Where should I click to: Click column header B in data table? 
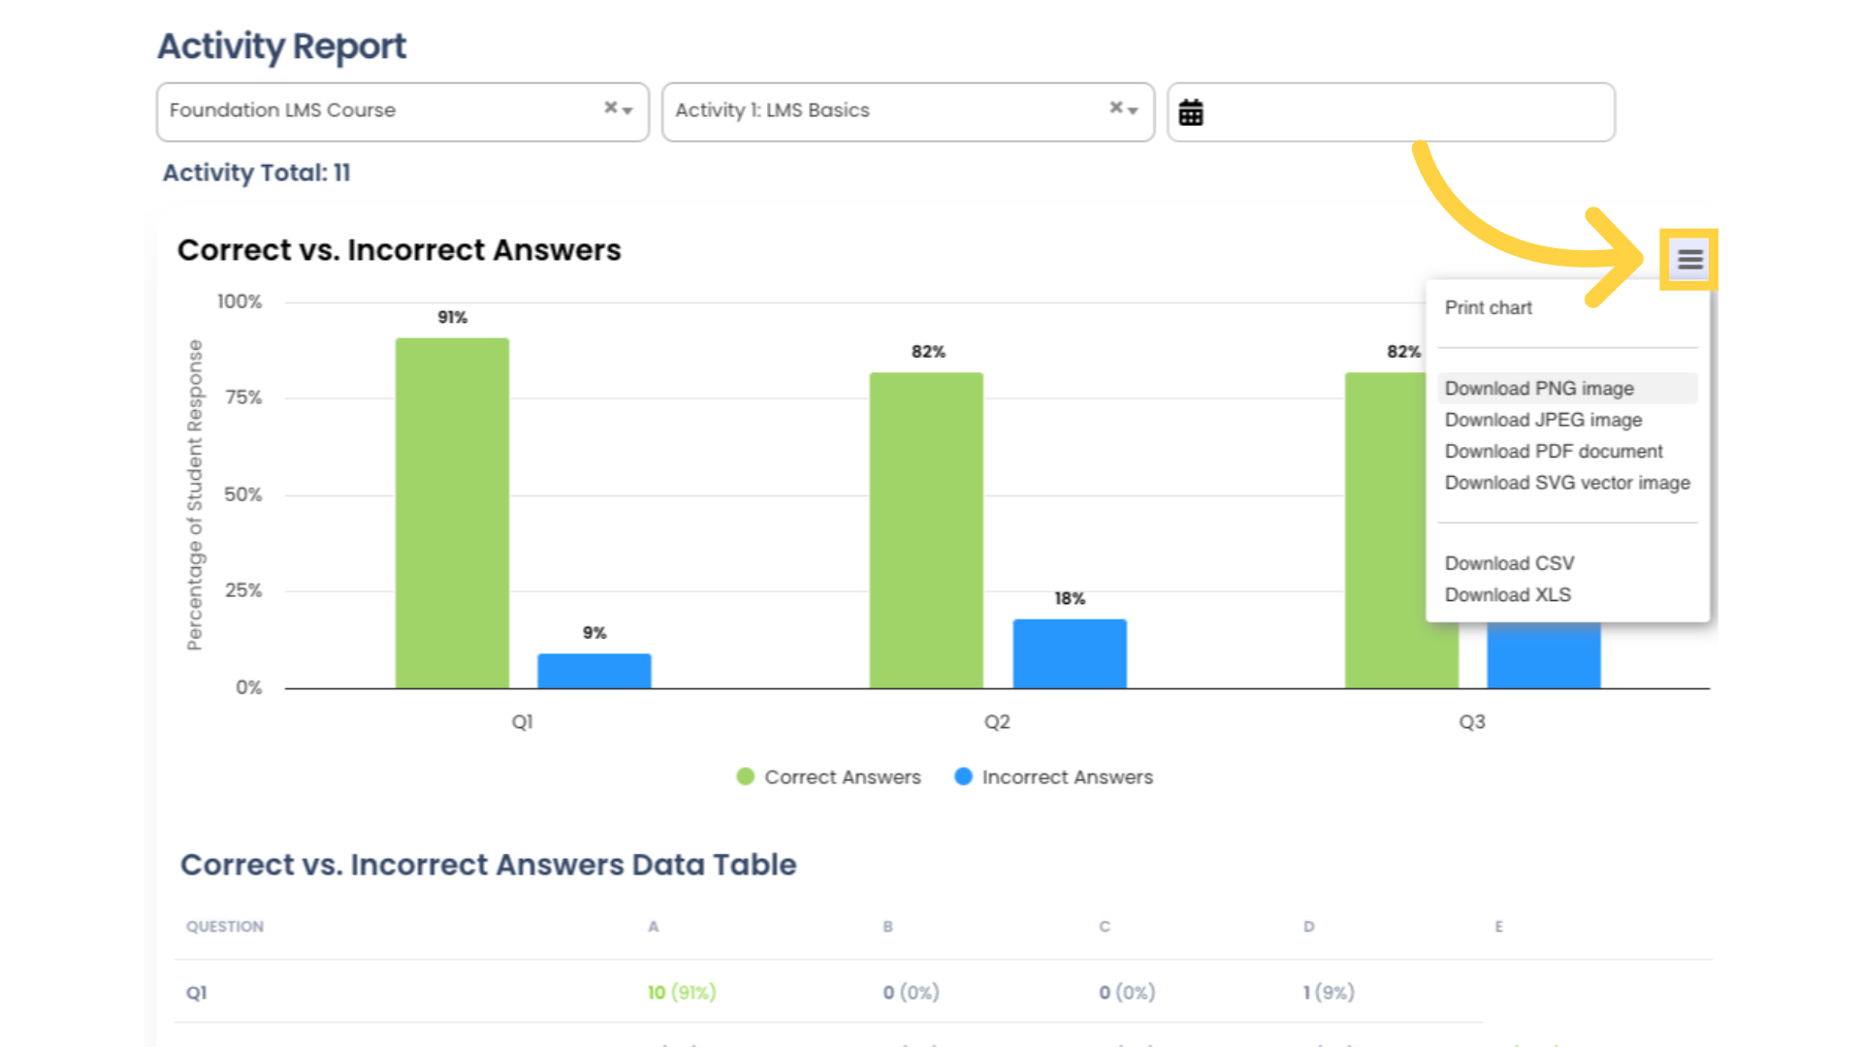887,927
